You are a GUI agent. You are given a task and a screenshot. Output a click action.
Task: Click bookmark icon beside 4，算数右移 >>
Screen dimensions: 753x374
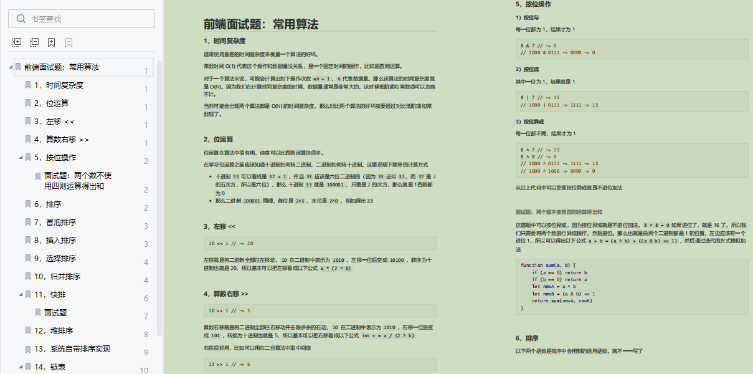pyautogui.click(x=28, y=140)
